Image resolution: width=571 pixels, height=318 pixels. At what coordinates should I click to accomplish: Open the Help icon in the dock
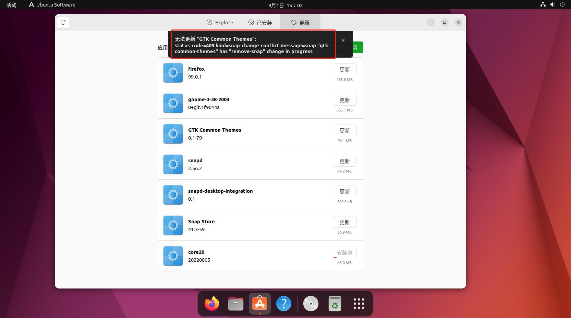(x=284, y=304)
